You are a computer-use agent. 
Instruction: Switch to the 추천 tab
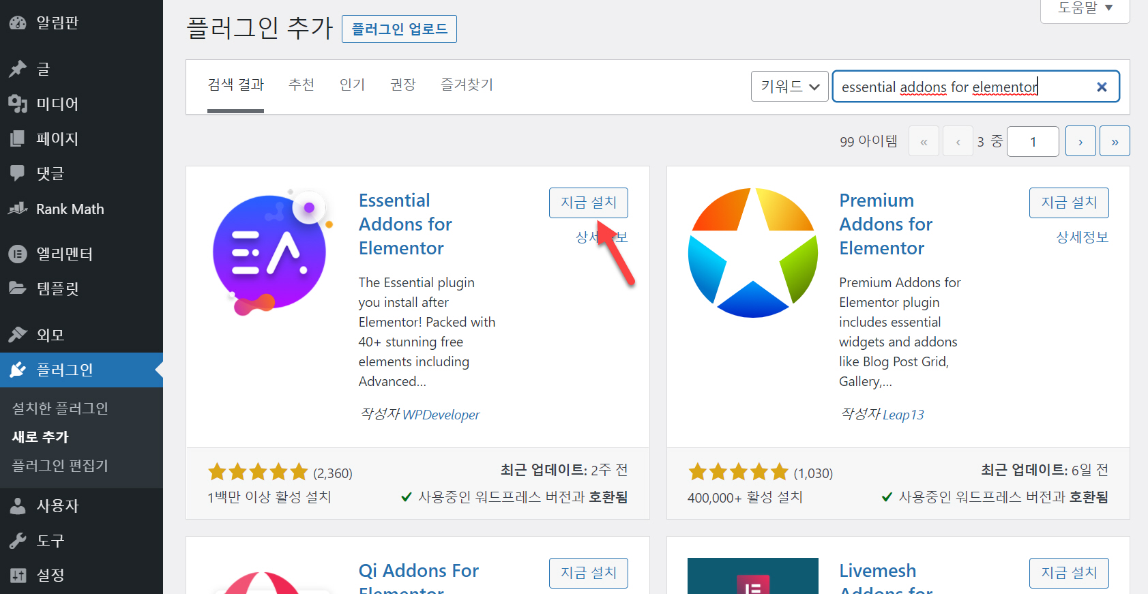point(301,85)
